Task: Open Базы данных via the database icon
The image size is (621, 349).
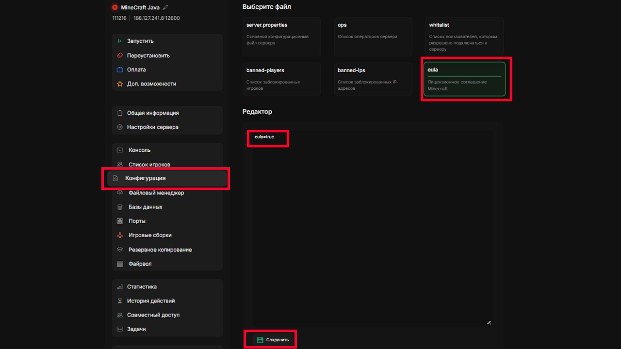Action: click(x=120, y=206)
